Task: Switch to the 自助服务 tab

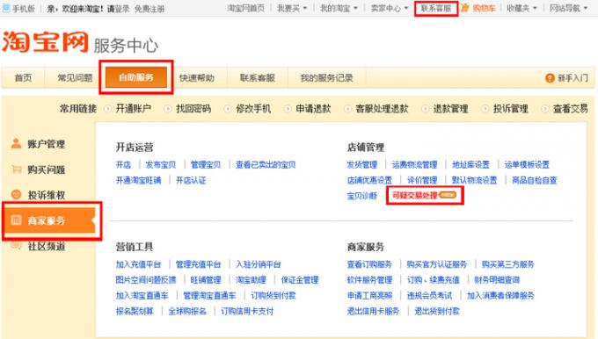Action: click(x=136, y=77)
